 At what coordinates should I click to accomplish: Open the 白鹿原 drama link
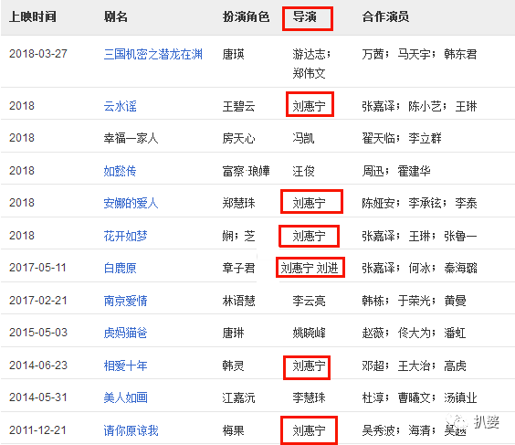pos(120,268)
